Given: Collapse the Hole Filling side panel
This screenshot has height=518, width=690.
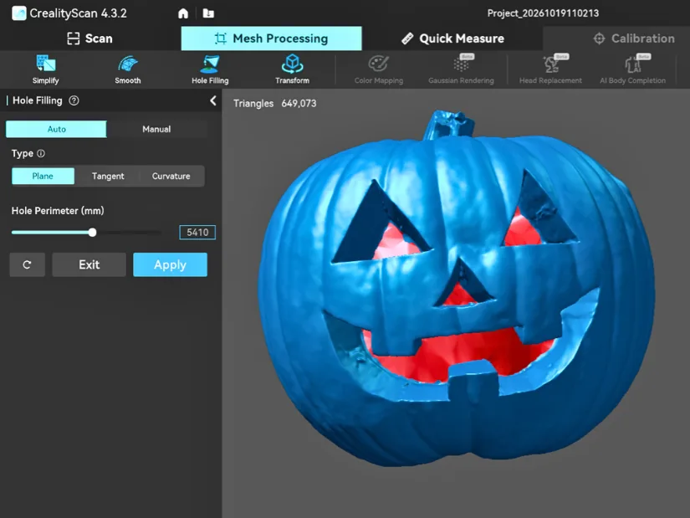Looking at the screenshot, I should (x=213, y=100).
